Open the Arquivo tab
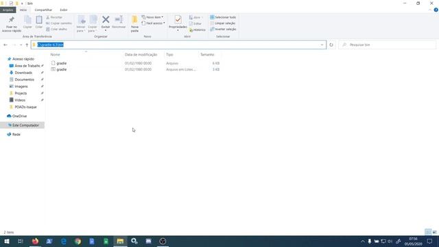Viewport: 439px width, 247px height. click(8, 10)
